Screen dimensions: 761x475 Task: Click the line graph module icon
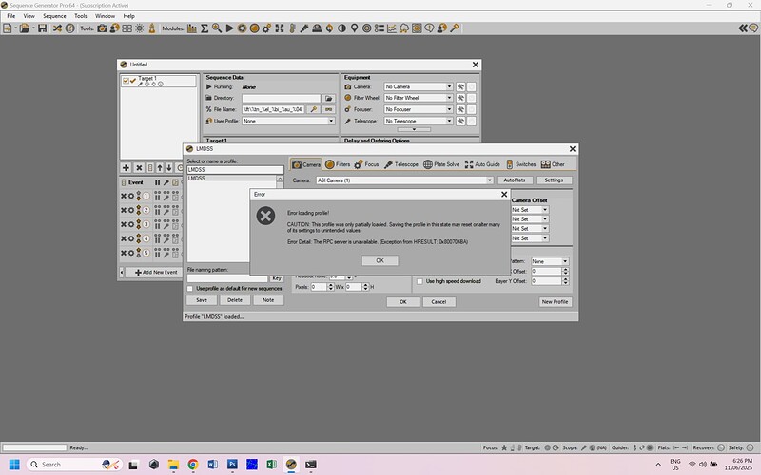tap(392, 28)
